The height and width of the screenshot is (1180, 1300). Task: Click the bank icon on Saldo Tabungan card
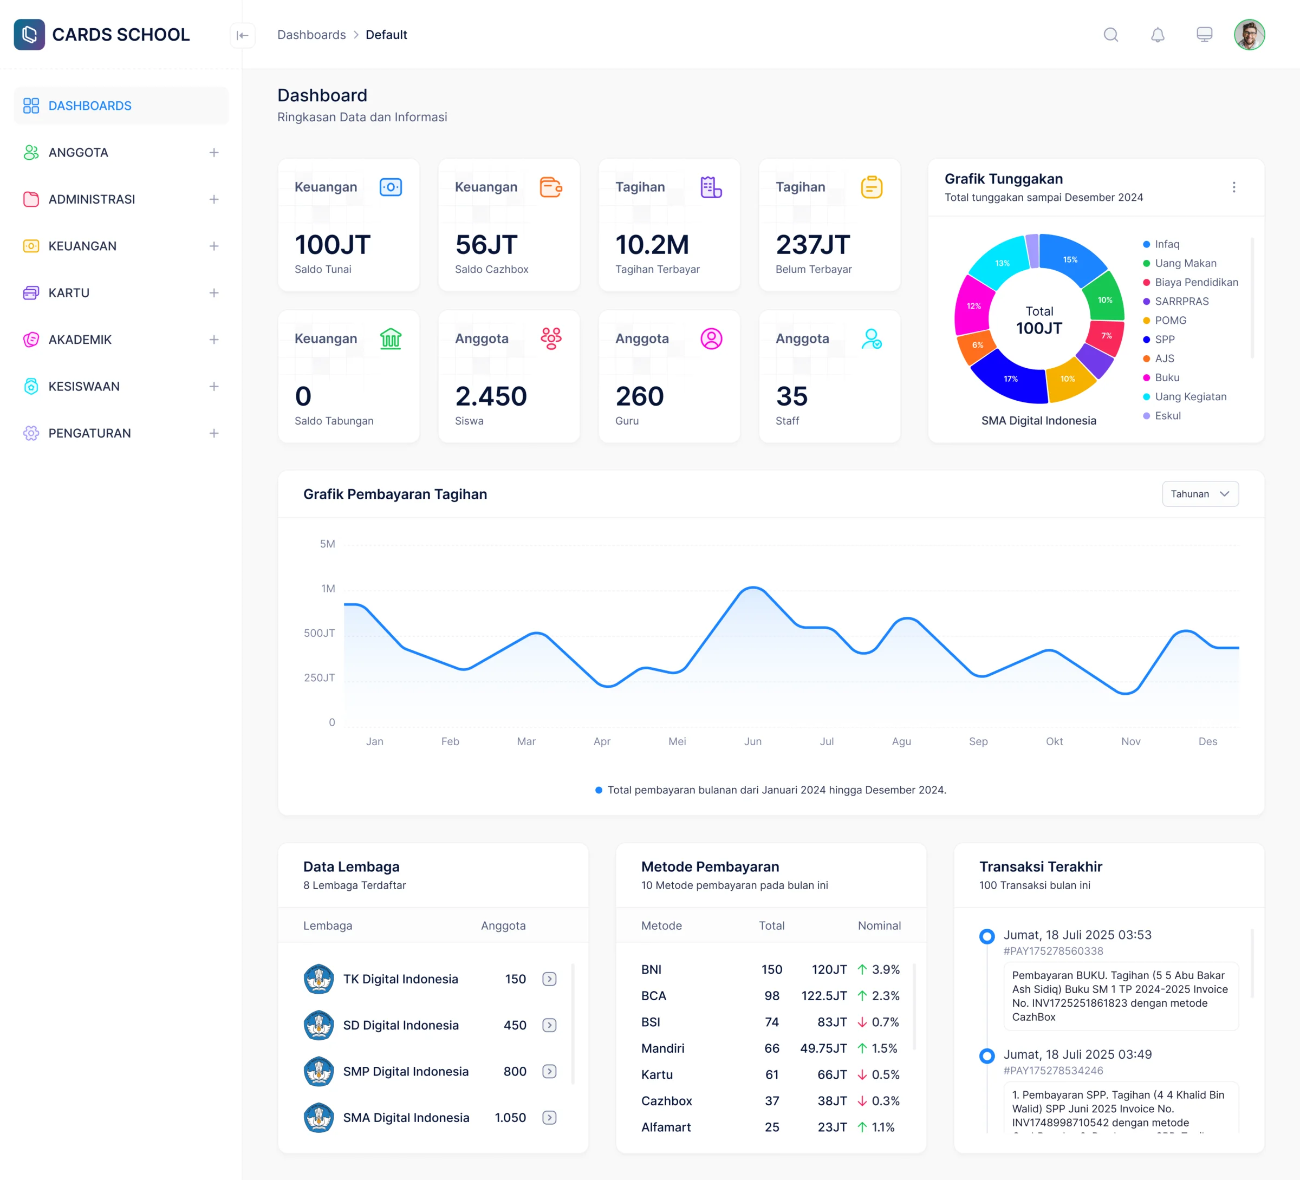pos(391,338)
